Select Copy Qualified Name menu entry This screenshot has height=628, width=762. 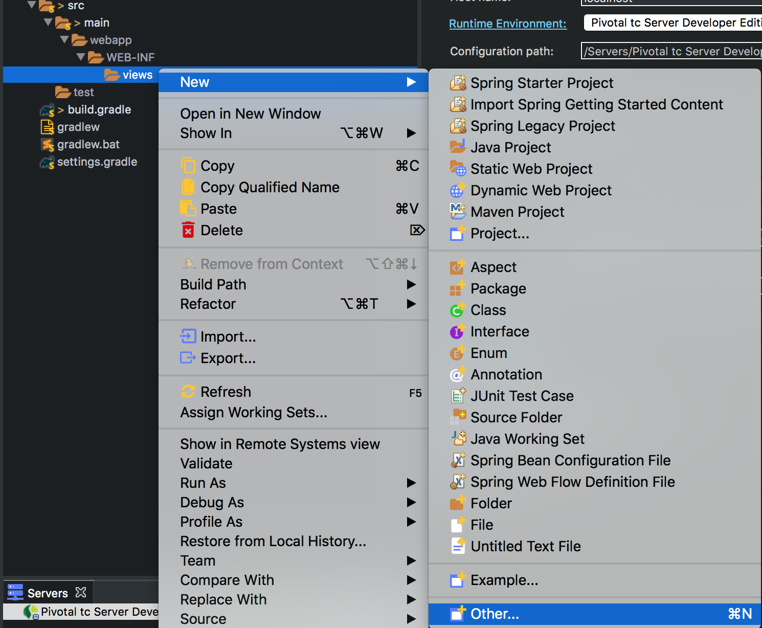270,187
